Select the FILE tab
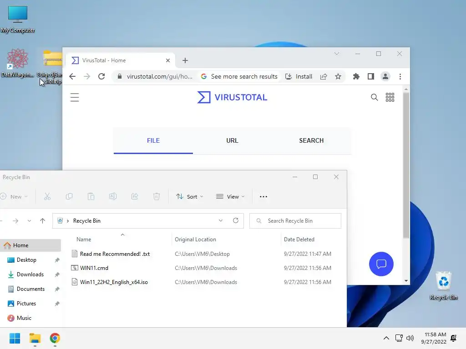 (153, 141)
